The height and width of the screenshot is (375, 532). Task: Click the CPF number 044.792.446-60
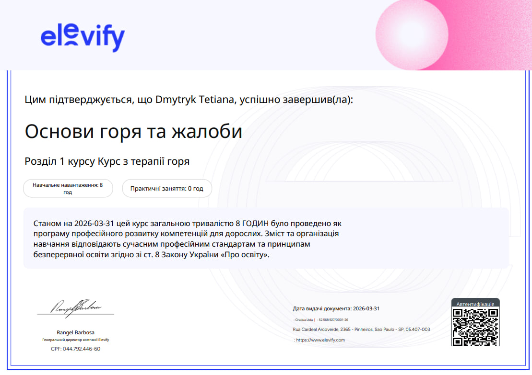(76, 349)
